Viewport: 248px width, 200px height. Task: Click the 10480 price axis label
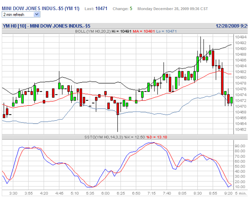[241, 77]
